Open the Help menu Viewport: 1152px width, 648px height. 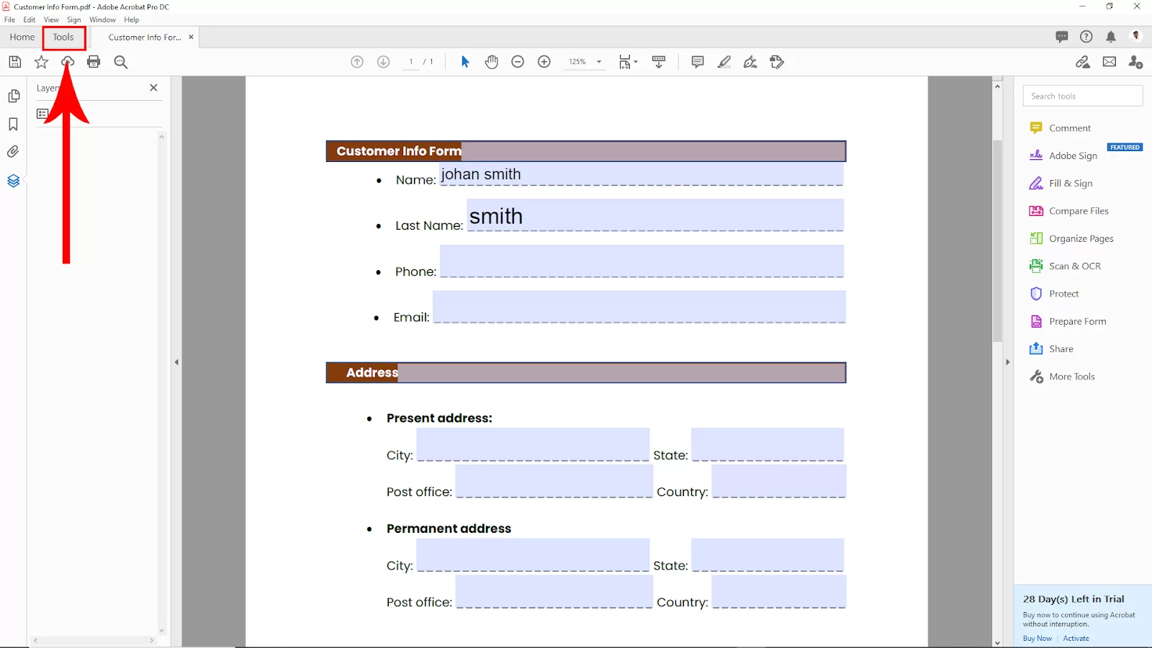pos(132,19)
